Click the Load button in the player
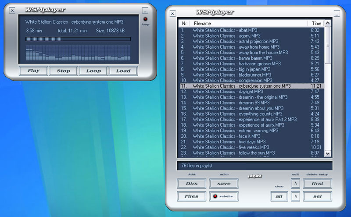The image size is (351, 217). tap(123, 71)
